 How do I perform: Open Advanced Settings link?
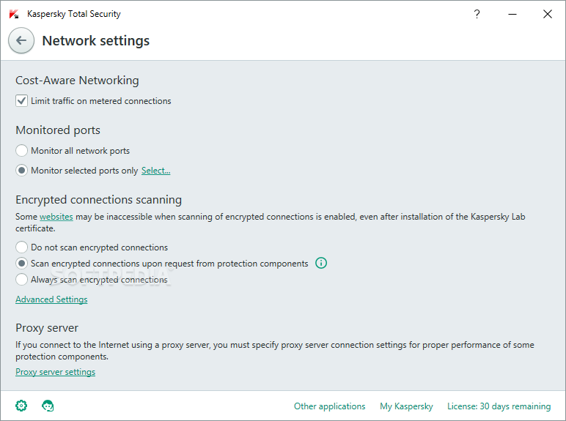tap(51, 299)
